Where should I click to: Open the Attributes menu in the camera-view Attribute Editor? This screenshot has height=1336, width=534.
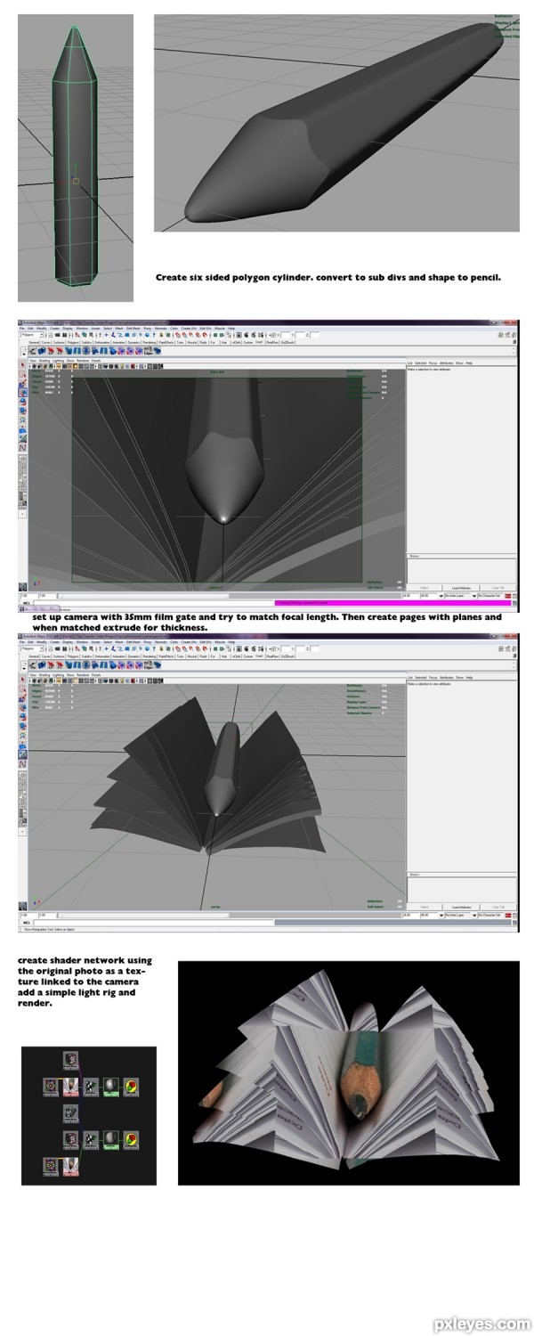447,363
